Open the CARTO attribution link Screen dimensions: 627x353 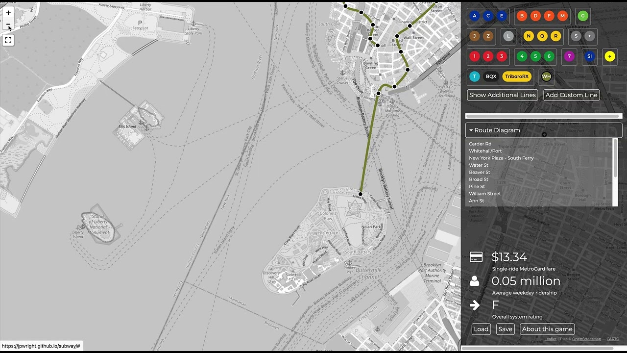(613, 339)
